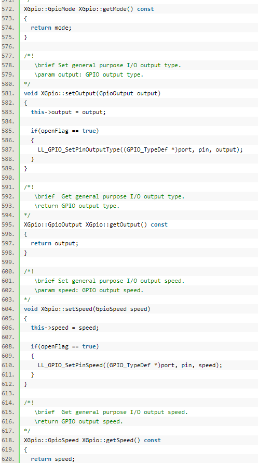Click line number 577

click(x=8, y=56)
